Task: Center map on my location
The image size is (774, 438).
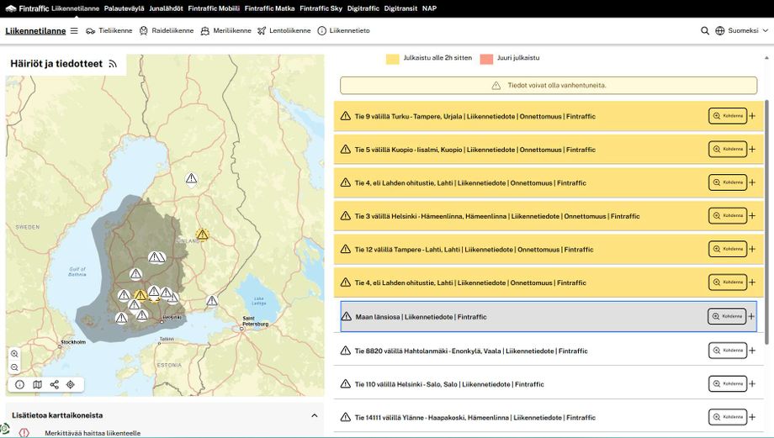Action: click(x=71, y=384)
